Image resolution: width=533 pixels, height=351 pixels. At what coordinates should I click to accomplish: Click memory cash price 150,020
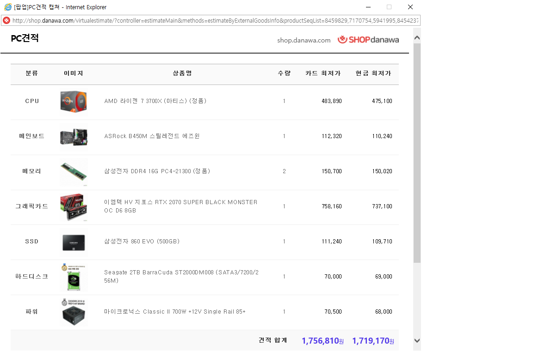tap(382, 171)
